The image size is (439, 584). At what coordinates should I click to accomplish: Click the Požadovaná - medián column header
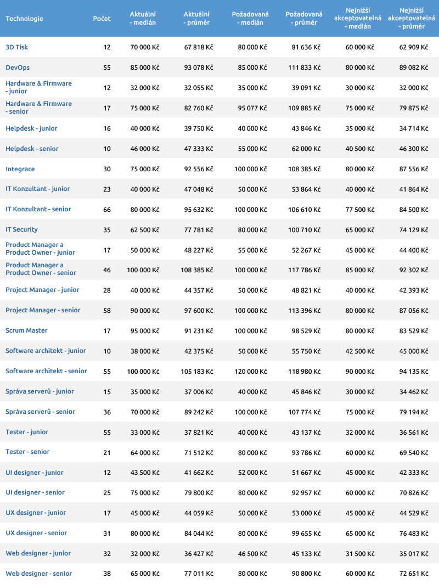coord(250,18)
